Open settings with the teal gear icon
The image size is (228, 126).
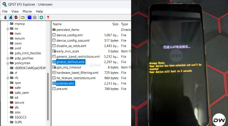coord(41,17)
